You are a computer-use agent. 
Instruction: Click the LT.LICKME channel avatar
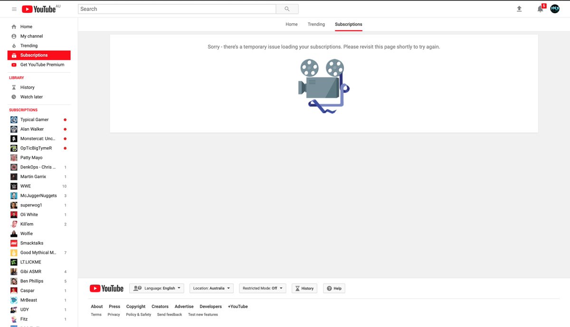14,262
